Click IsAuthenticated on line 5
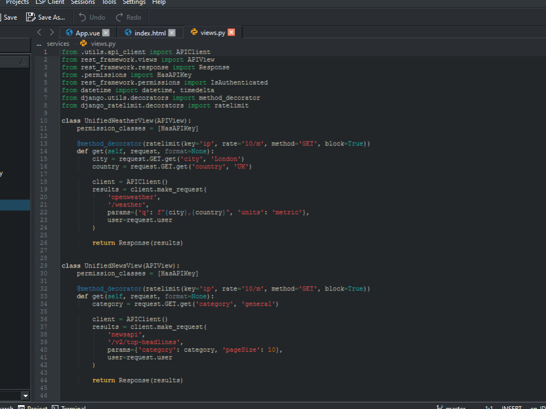The width and height of the screenshot is (546, 409). click(239, 82)
